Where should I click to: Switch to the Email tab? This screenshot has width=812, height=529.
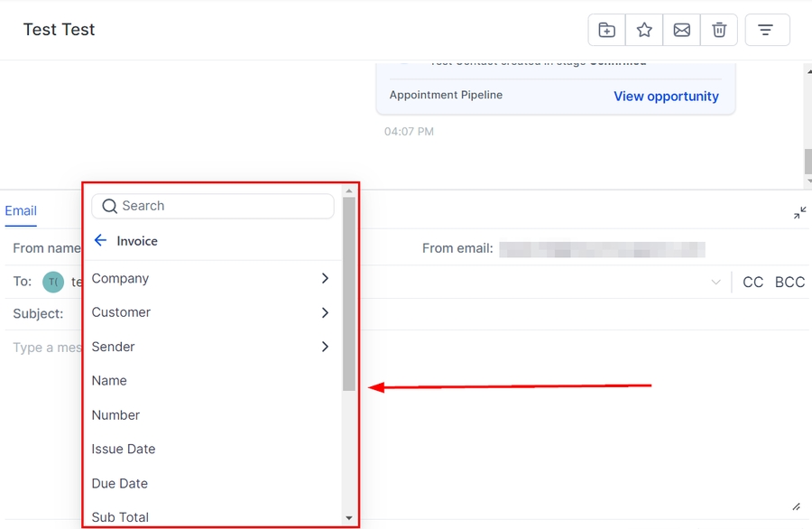[x=21, y=211]
